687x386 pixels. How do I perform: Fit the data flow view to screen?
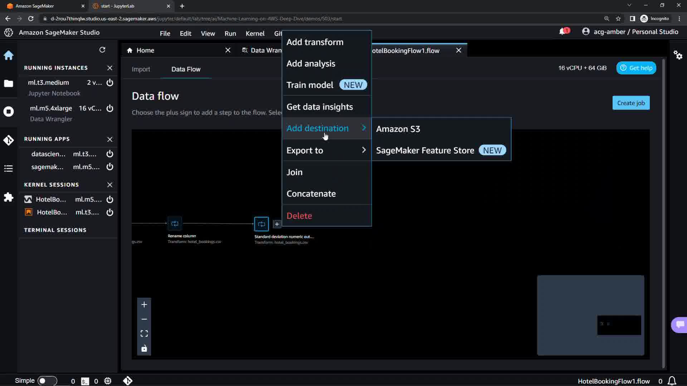[x=144, y=333]
